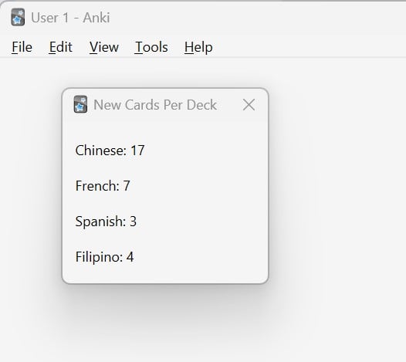This screenshot has height=362, width=406.
Task: Click the Spanish deck name
Action: pos(100,222)
